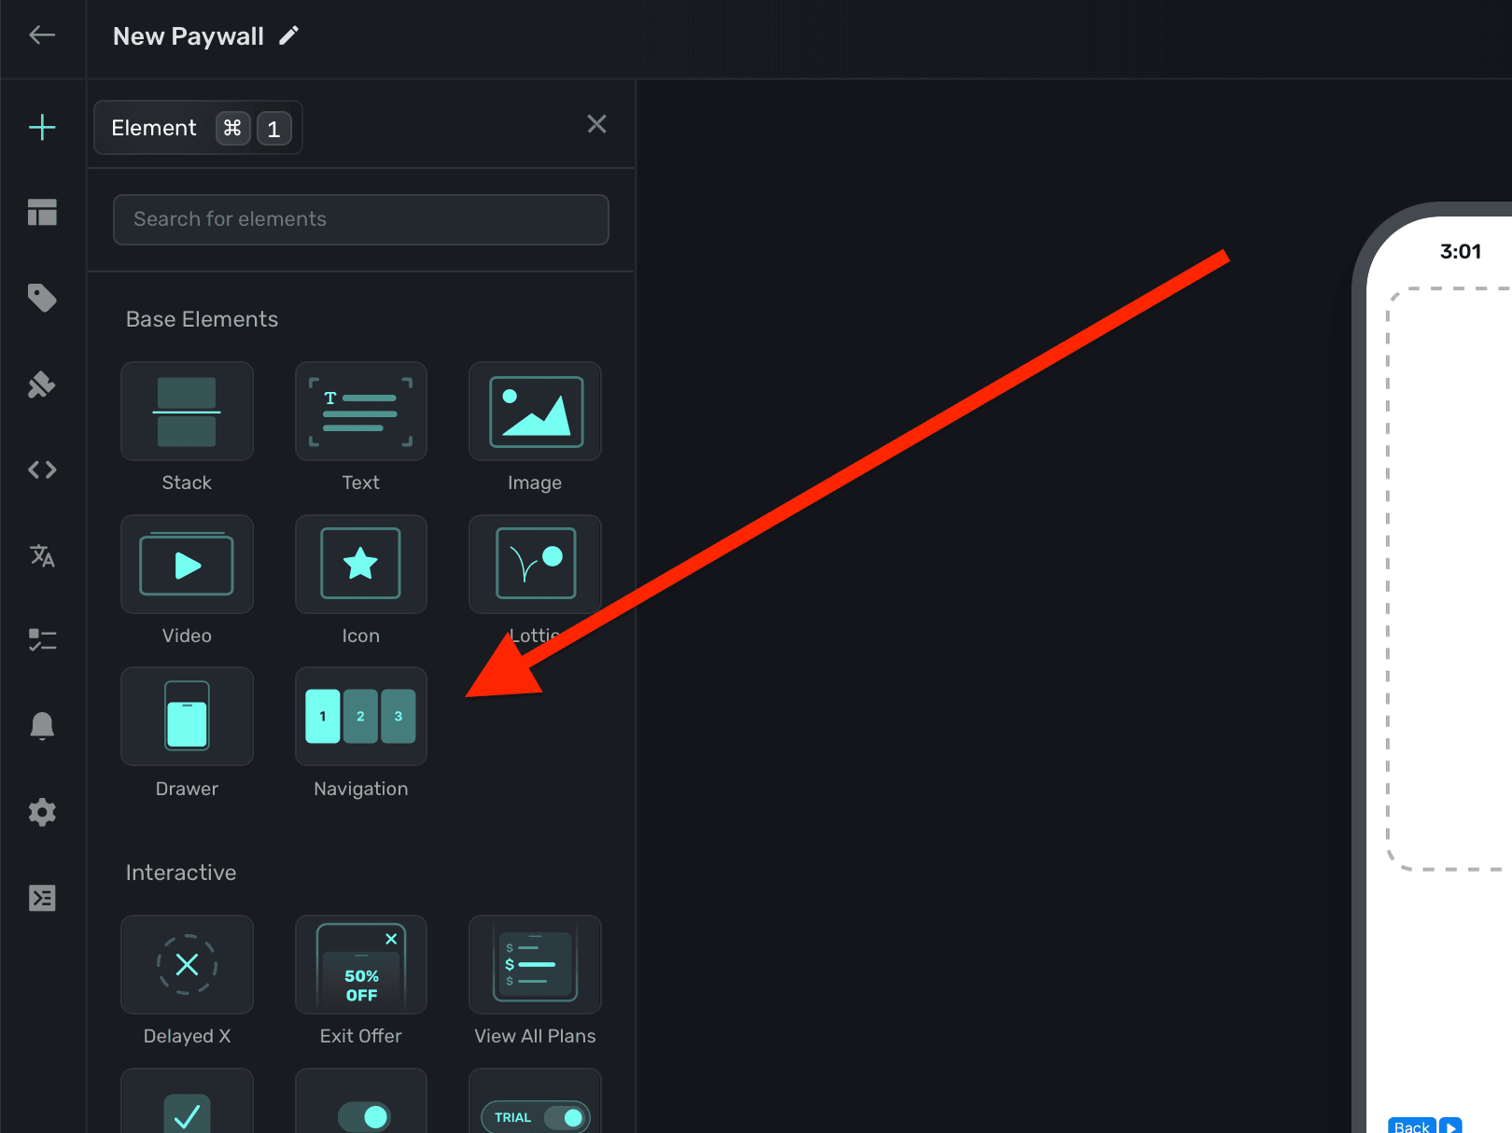Insert a Drawer element
Image resolution: width=1512 pixels, height=1133 pixels.
point(187,717)
